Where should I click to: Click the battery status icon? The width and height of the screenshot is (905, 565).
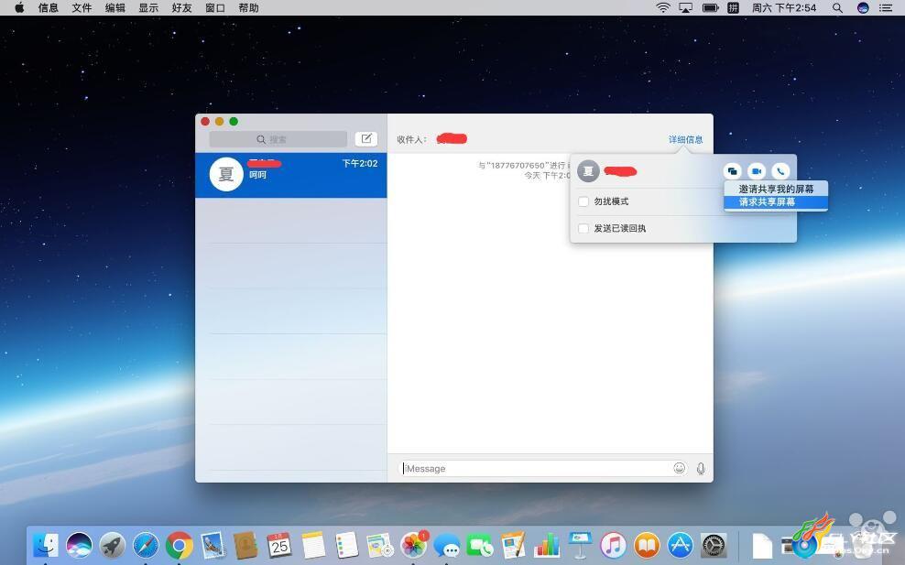(x=710, y=7)
